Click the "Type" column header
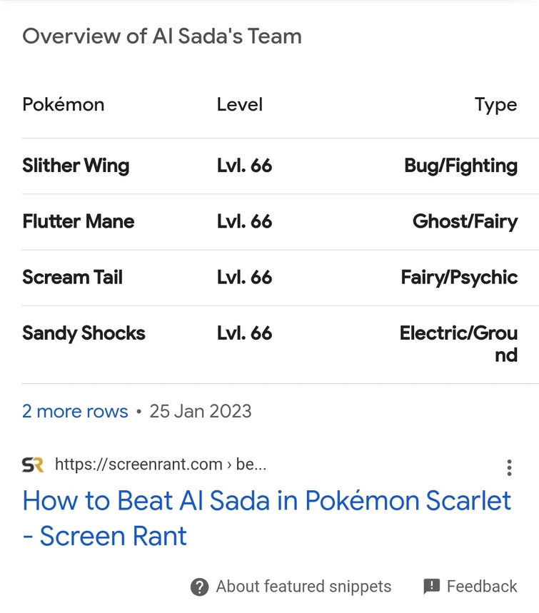The height and width of the screenshot is (613, 539). (x=495, y=105)
